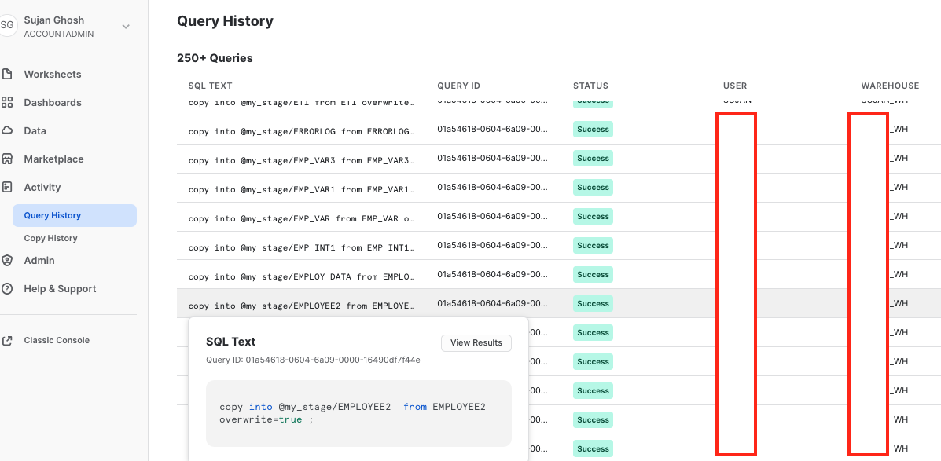Click the Worksheets document icon
Image resolution: width=941 pixels, height=461 pixels.
tap(7, 75)
